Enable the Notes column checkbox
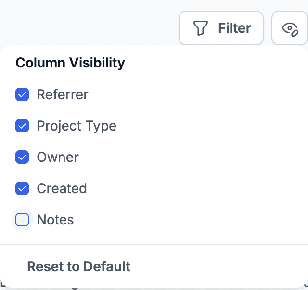This screenshot has width=308, height=290. tap(22, 220)
